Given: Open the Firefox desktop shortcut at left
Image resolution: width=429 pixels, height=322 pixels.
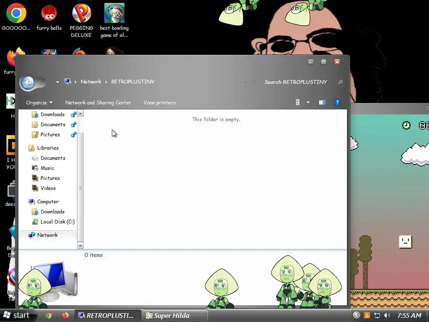Looking at the screenshot, I should [x=10, y=61].
